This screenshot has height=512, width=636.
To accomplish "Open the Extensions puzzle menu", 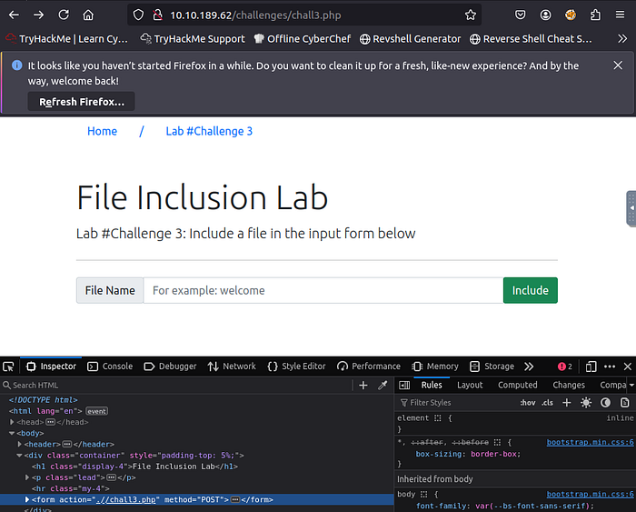I will (x=595, y=15).
